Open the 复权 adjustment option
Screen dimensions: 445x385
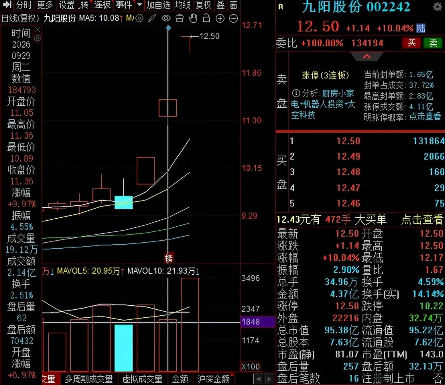(x=203, y=5)
